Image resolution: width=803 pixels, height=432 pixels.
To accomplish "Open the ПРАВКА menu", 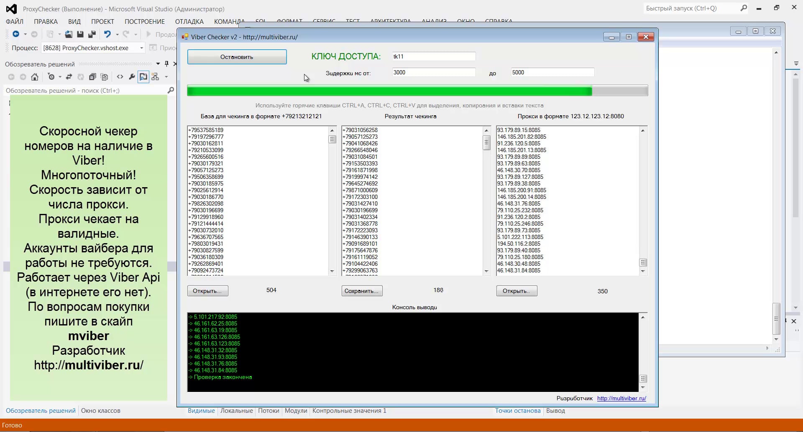I will 46,21.
